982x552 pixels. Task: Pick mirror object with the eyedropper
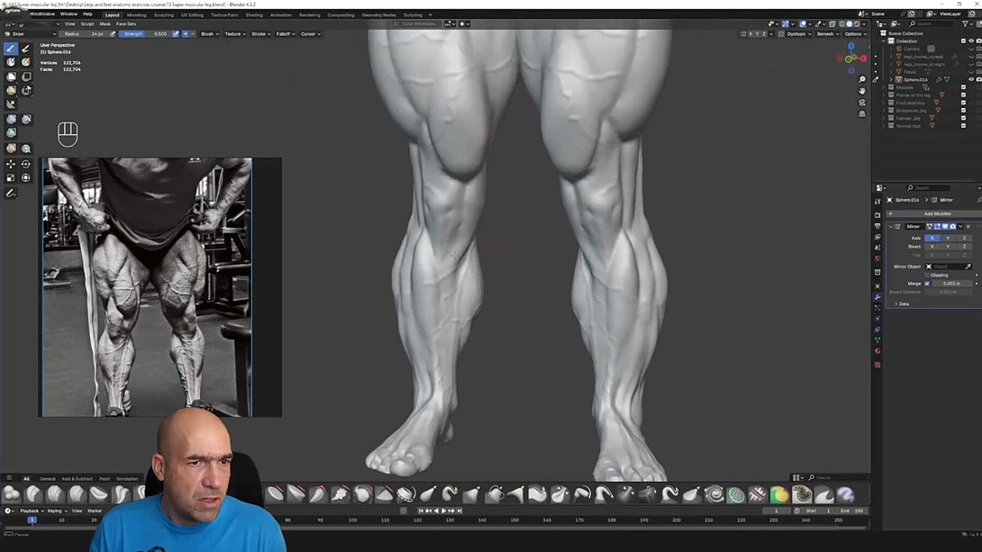(x=968, y=267)
